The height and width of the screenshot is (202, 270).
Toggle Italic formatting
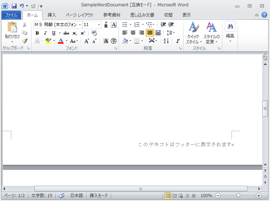(x=45, y=33)
